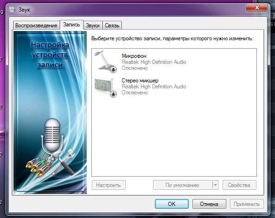
Task: Open device Свойства button
Action: pos(239,185)
